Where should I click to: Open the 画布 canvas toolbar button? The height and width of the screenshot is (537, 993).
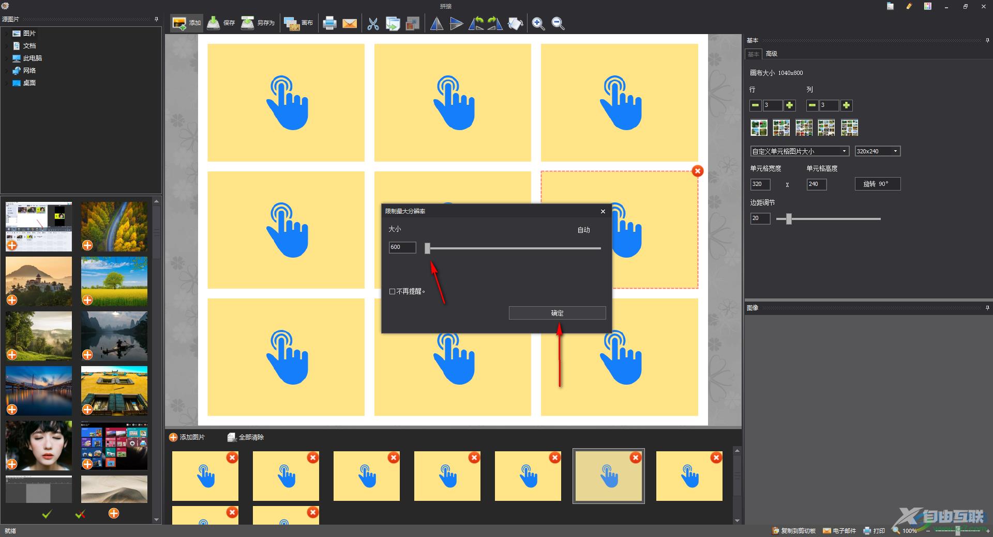tap(298, 23)
